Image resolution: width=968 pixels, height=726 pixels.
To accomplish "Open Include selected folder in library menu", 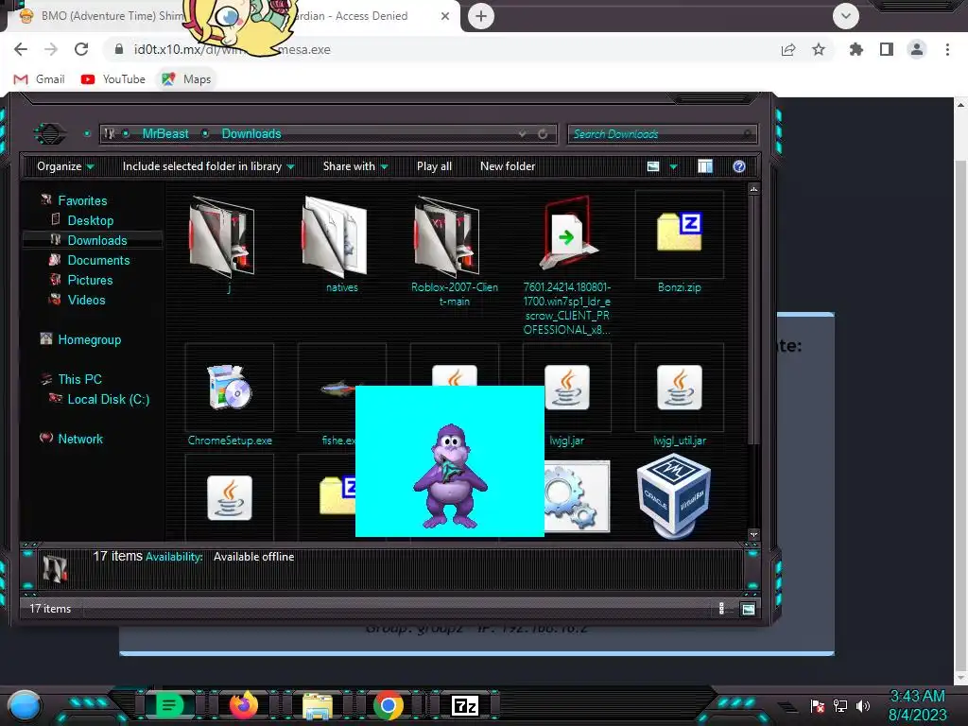I will click(209, 166).
